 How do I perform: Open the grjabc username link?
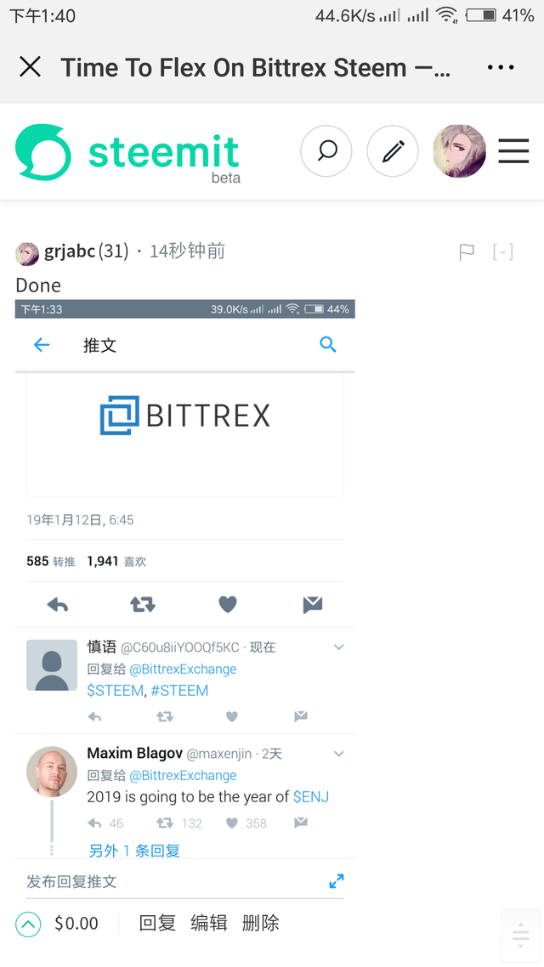coord(70,252)
